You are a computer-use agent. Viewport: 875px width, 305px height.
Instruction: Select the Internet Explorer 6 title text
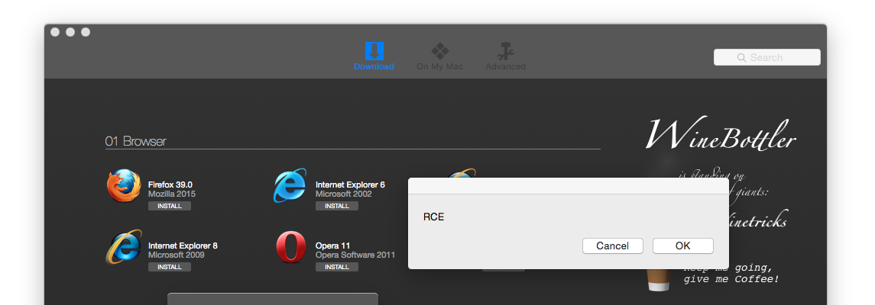point(350,185)
